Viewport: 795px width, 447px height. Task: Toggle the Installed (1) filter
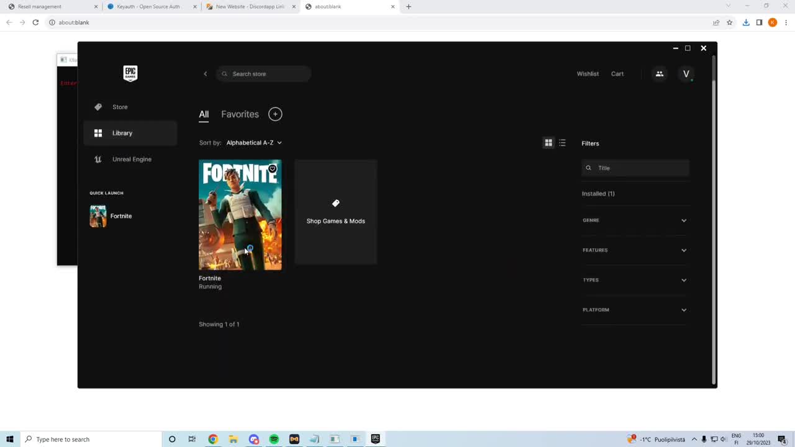pos(597,193)
